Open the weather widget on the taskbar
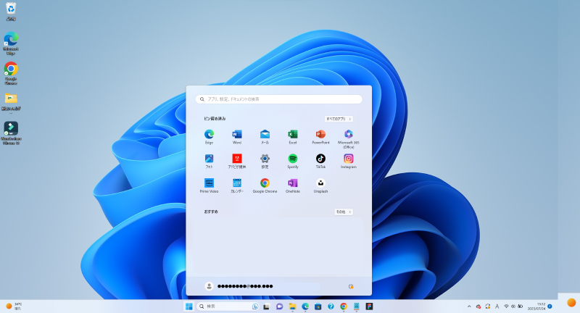 pyautogui.click(x=14, y=306)
